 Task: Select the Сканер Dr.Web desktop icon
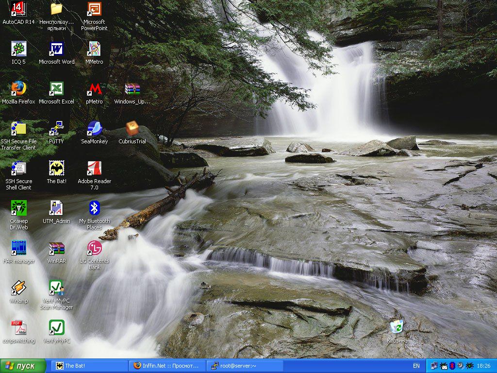pos(19,215)
